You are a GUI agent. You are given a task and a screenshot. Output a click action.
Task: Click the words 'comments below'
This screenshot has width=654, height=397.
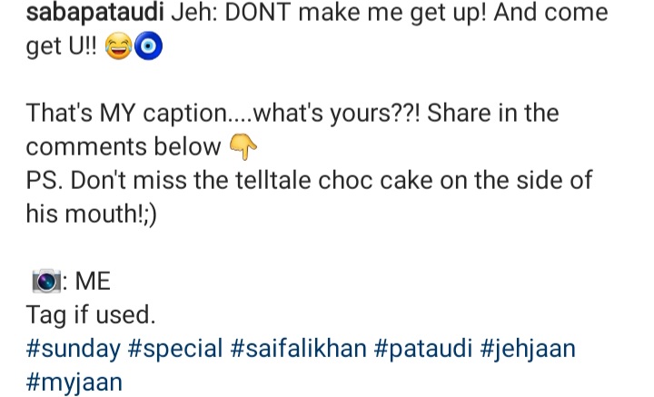(x=123, y=147)
